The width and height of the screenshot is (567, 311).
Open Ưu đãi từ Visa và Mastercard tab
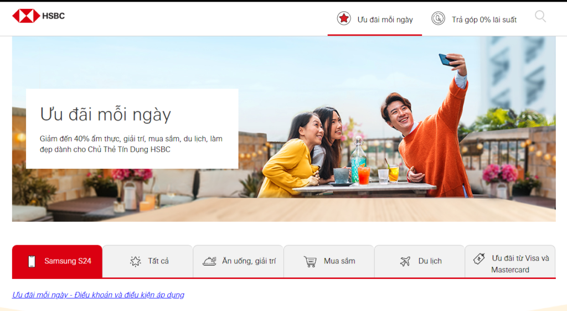519,264
